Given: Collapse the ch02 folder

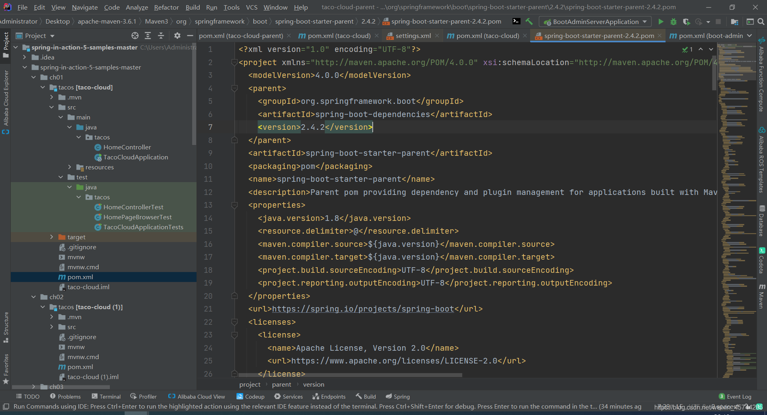Looking at the screenshot, I should [34, 297].
